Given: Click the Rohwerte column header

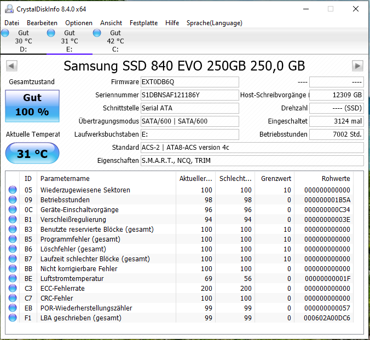Looking at the screenshot, I should point(323,179).
